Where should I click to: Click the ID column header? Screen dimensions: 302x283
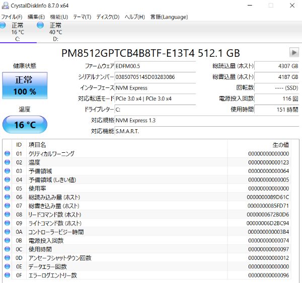click(19, 145)
